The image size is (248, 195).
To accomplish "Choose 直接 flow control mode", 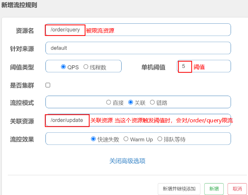I will (109, 102).
